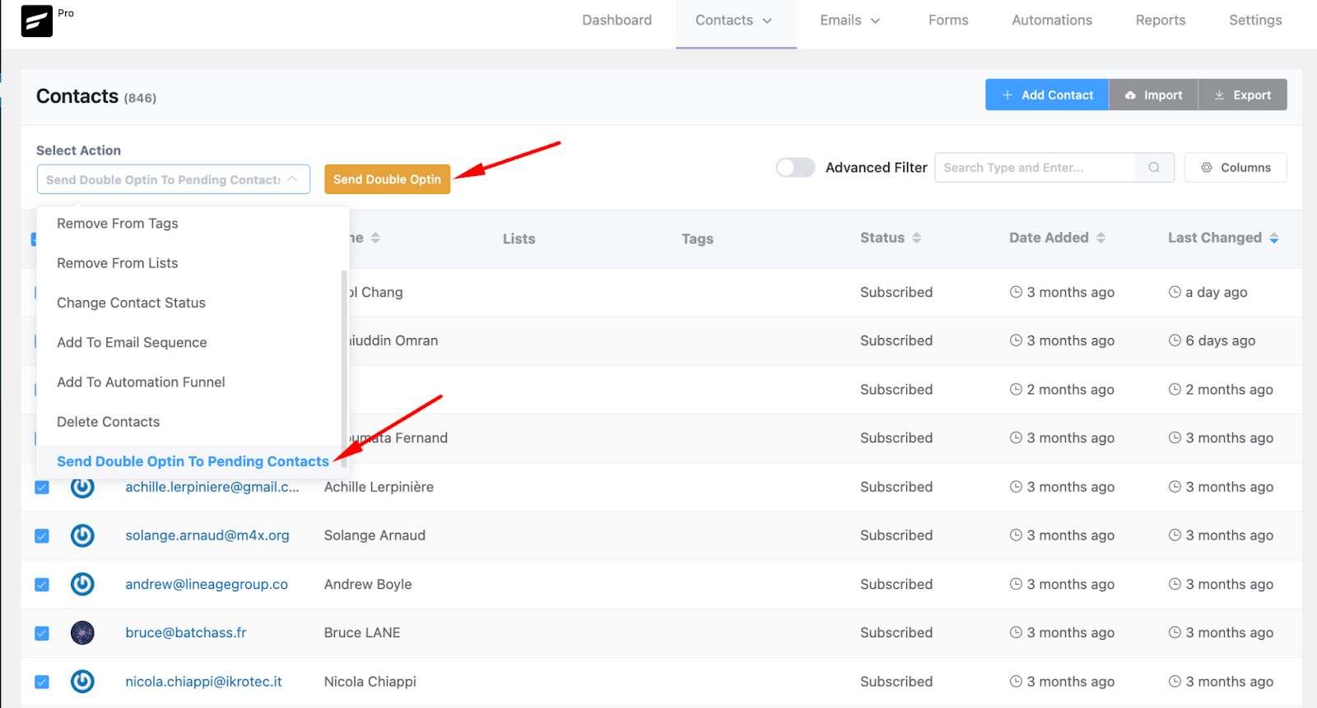Click the Add Contact button
The width and height of the screenshot is (1317, 708).
[1047, 95]
